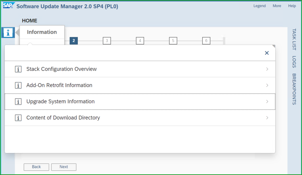The height and width of the screenshot is (175, 302).
Task: Click the Add-On Retrofit Information text
Action: [x=59, y=85]
